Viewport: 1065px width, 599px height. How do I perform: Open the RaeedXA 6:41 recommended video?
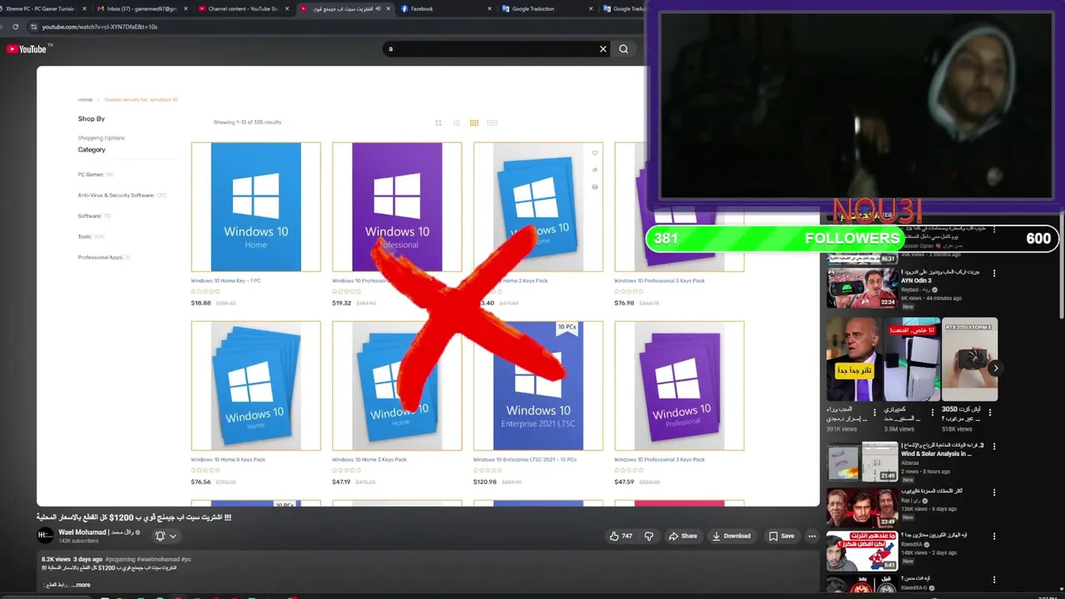[862, 552]
